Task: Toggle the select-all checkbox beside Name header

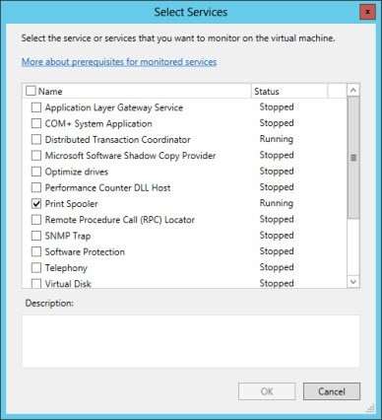Action: (31, 91)
